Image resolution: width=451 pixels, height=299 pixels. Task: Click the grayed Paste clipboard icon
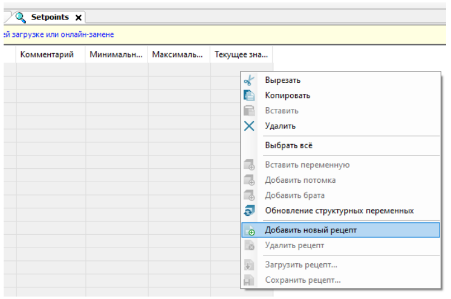(249, 111)
